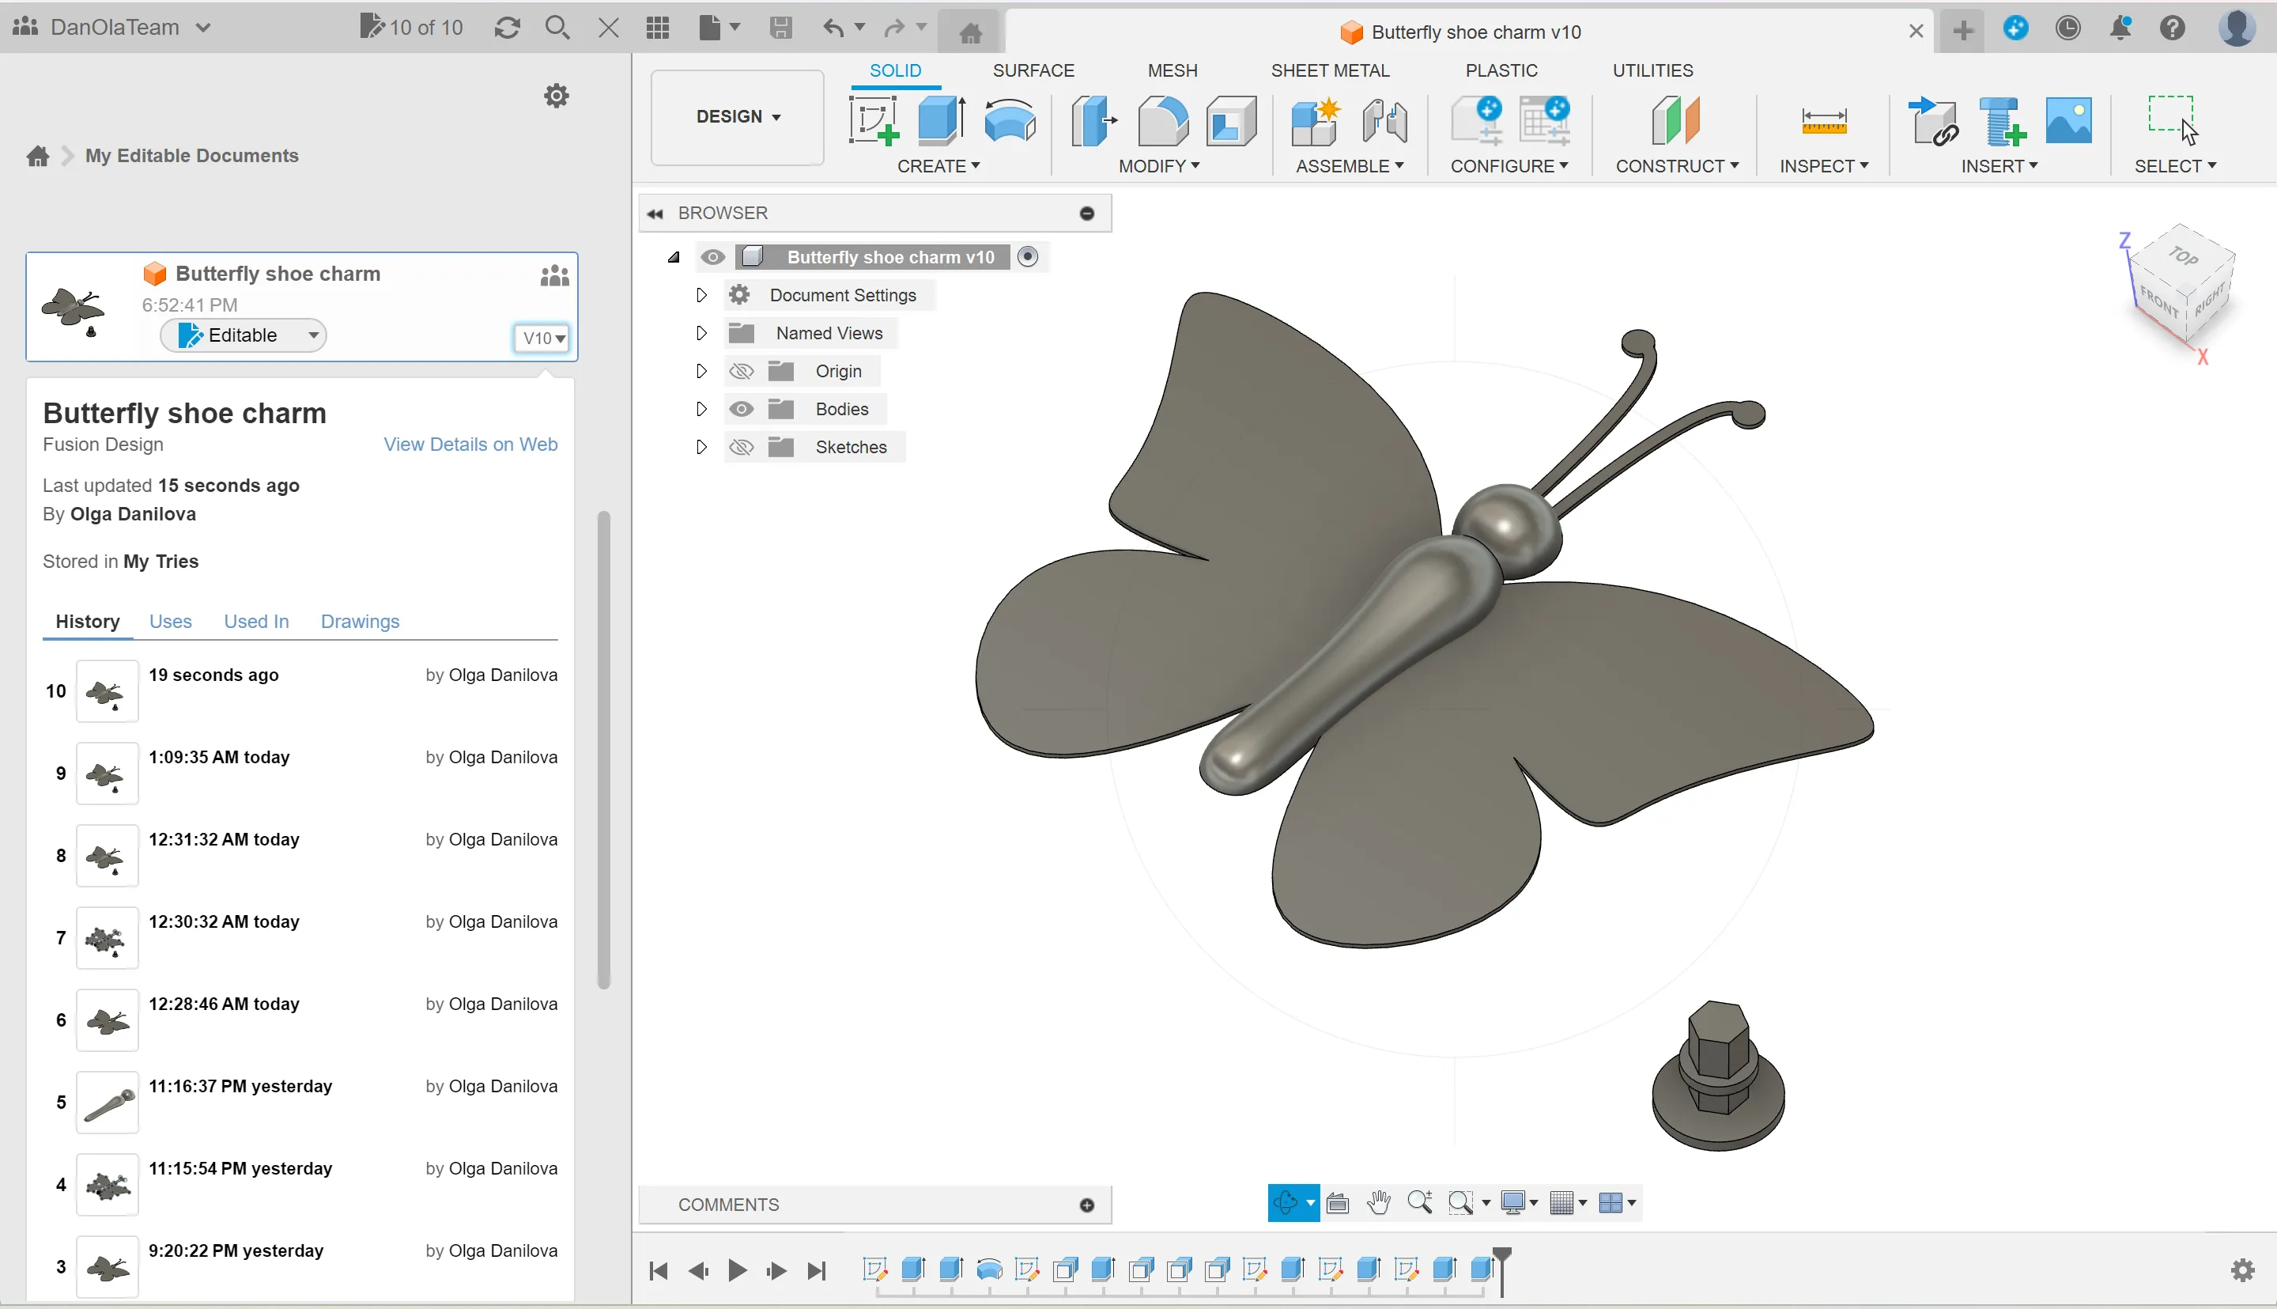Open the Drawings tab

click(x=360, y=621)
